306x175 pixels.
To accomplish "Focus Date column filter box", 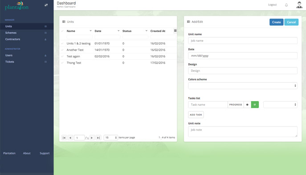I will coord(107,37).
